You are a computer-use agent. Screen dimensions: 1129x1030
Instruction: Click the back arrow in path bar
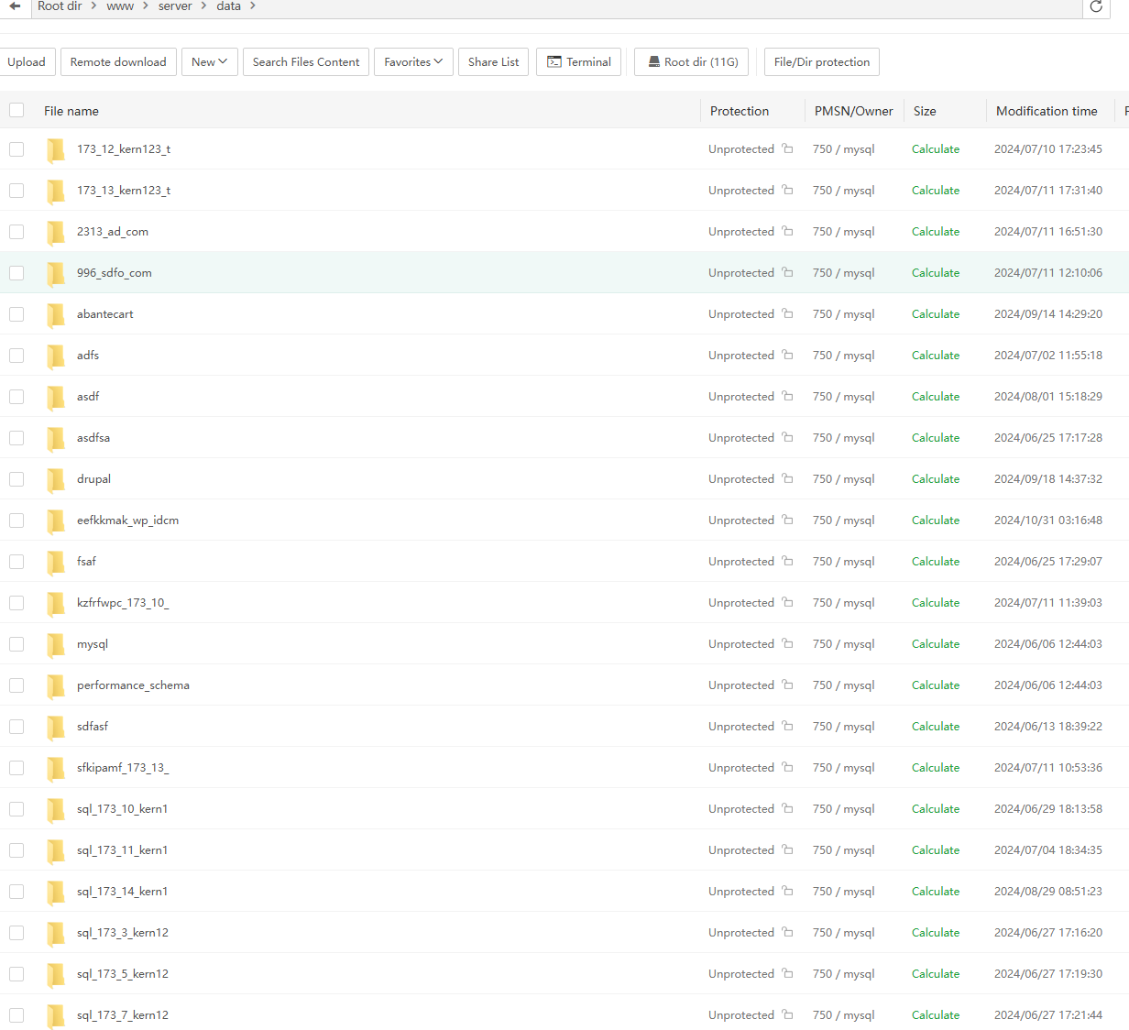16,6
